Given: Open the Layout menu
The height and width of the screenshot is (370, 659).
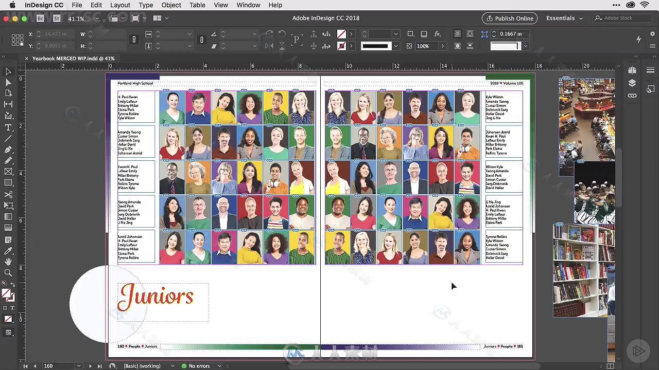Looking at the screenshot, I should (120, 5).
